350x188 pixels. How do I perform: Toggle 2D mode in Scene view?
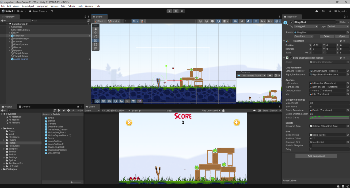point(235,21)
